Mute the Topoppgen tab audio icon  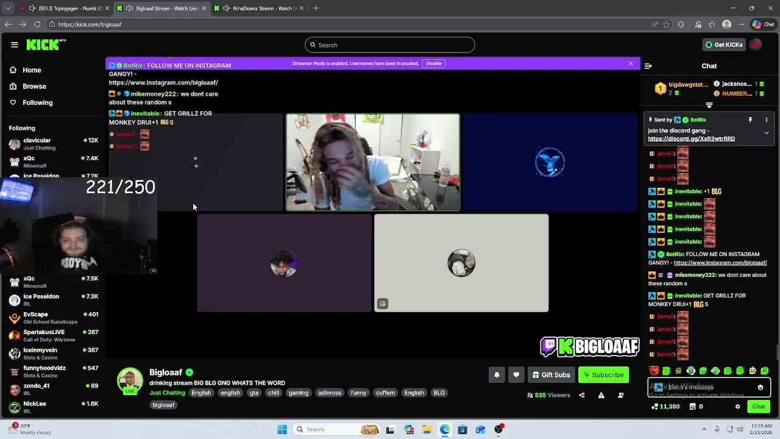click(32, 9)
